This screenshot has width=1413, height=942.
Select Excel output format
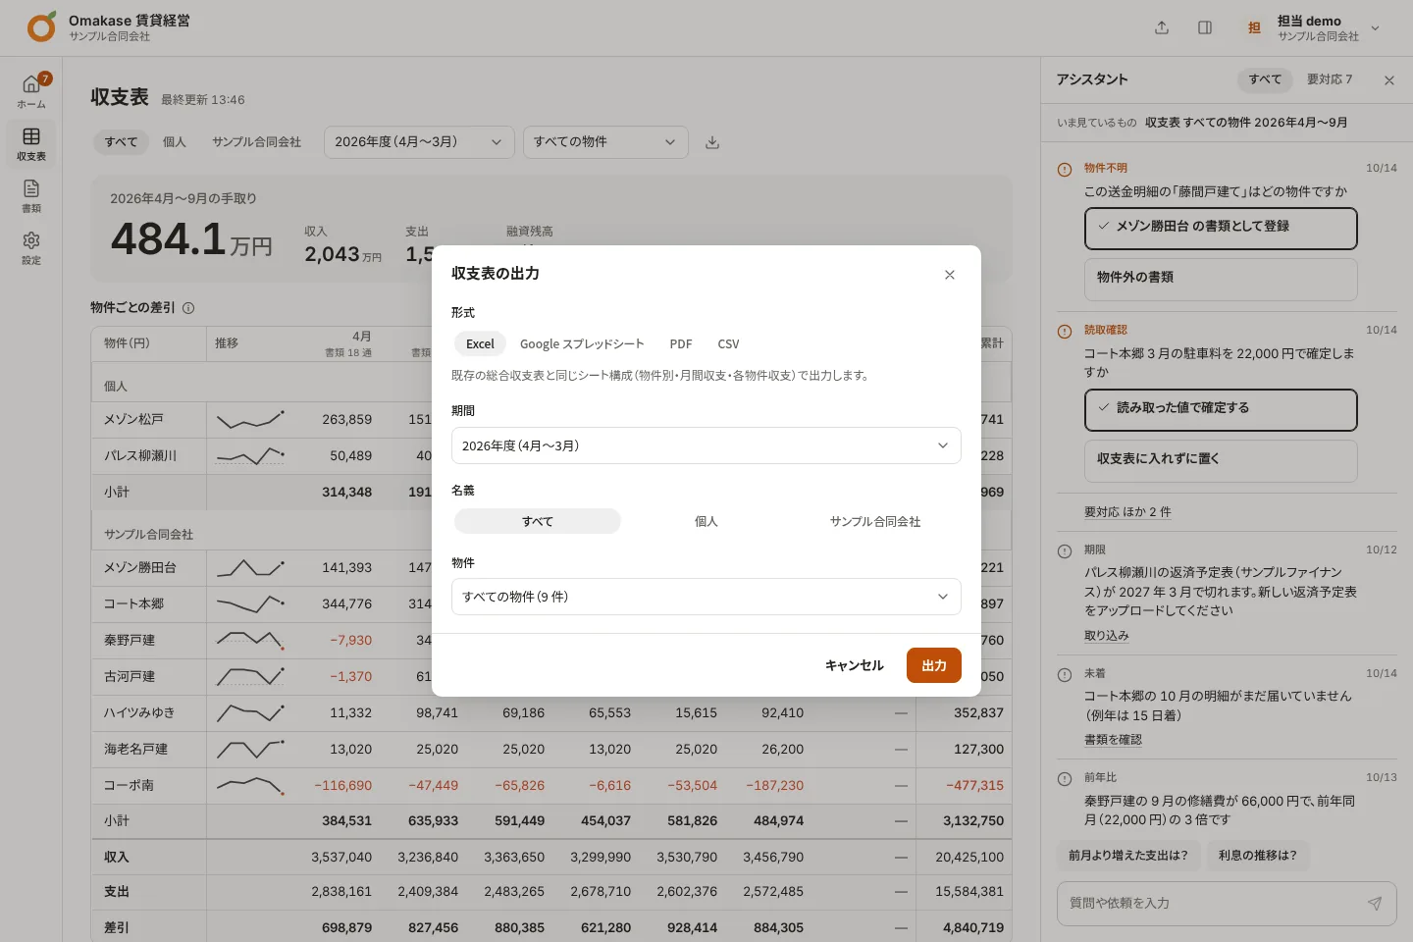(x=480, y=343)
